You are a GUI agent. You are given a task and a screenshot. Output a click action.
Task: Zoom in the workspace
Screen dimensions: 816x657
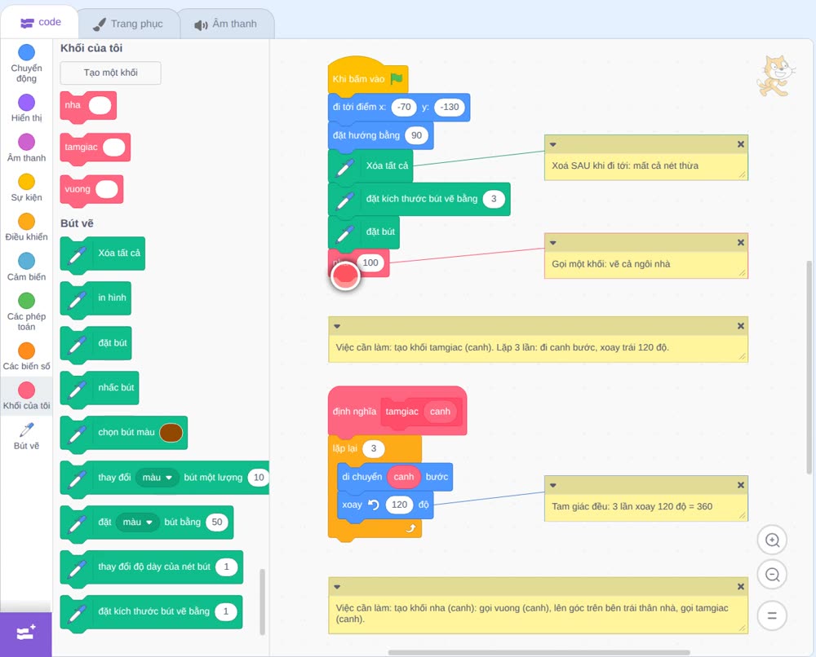coord(772,540)
